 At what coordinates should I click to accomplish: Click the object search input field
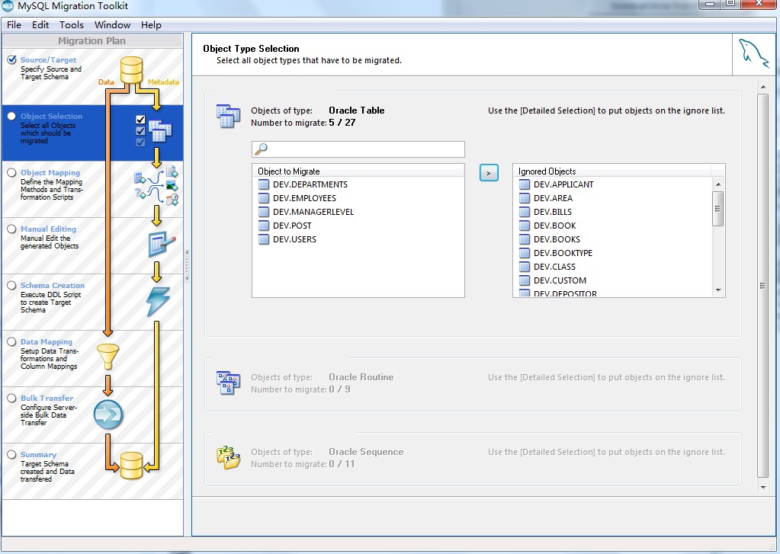(x=358, y=149)
